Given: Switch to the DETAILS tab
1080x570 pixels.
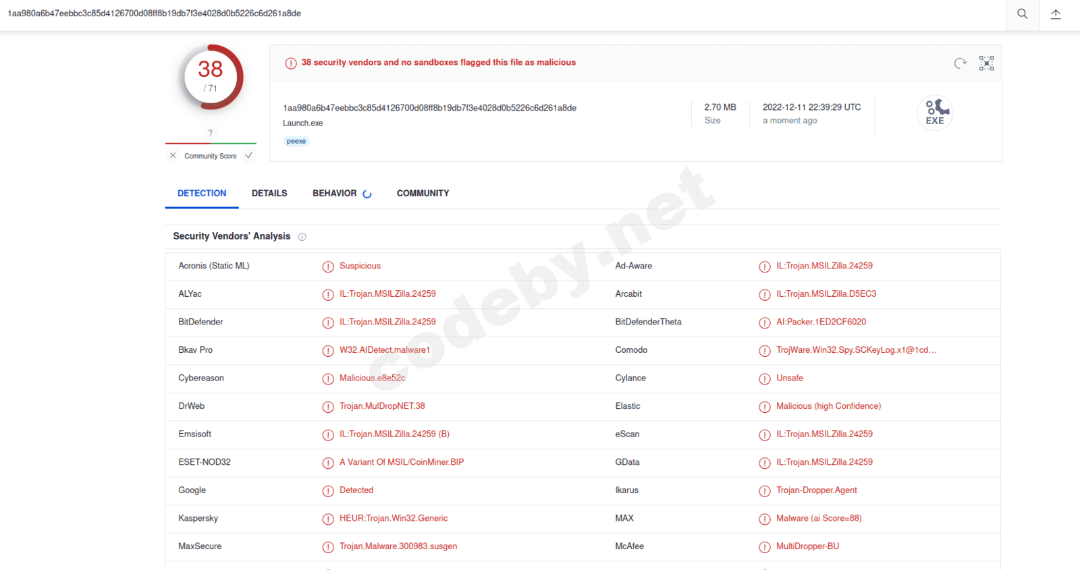Looking at the screenshot, I should [x=269, y=193].
